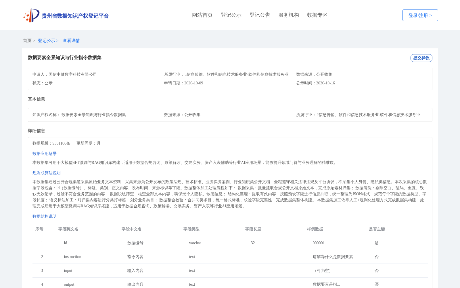Click the 数据应用场景 heading
Image resolution: width=460 pixels, height=288 pixels.
[x=45, y=154]
